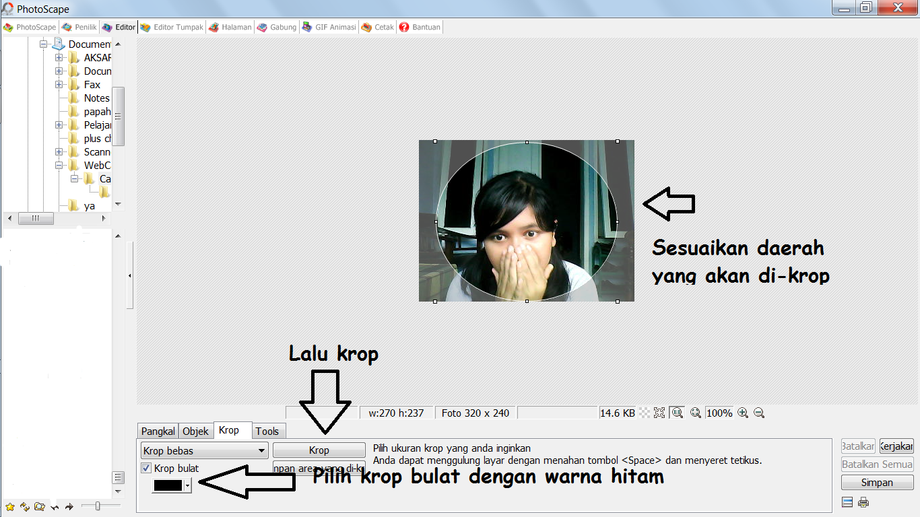Click the rotate left curved arrow
The width and height of the screenshot is (920, 517).
pos(55,506)
